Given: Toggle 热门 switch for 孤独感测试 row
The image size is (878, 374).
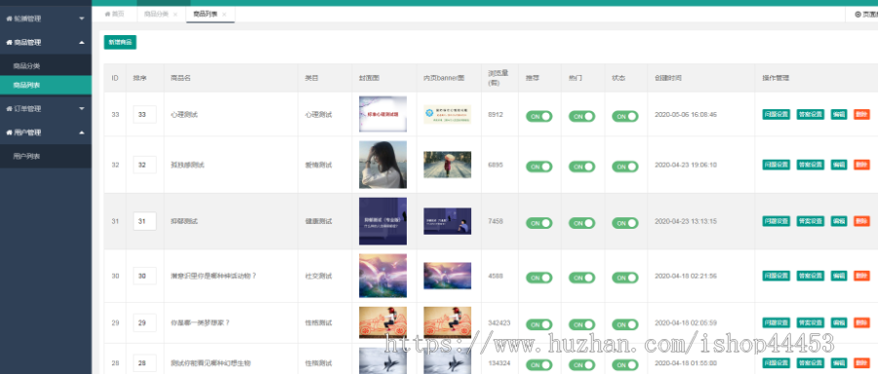Looking at the screenshot, I should [x=581, y=167].
